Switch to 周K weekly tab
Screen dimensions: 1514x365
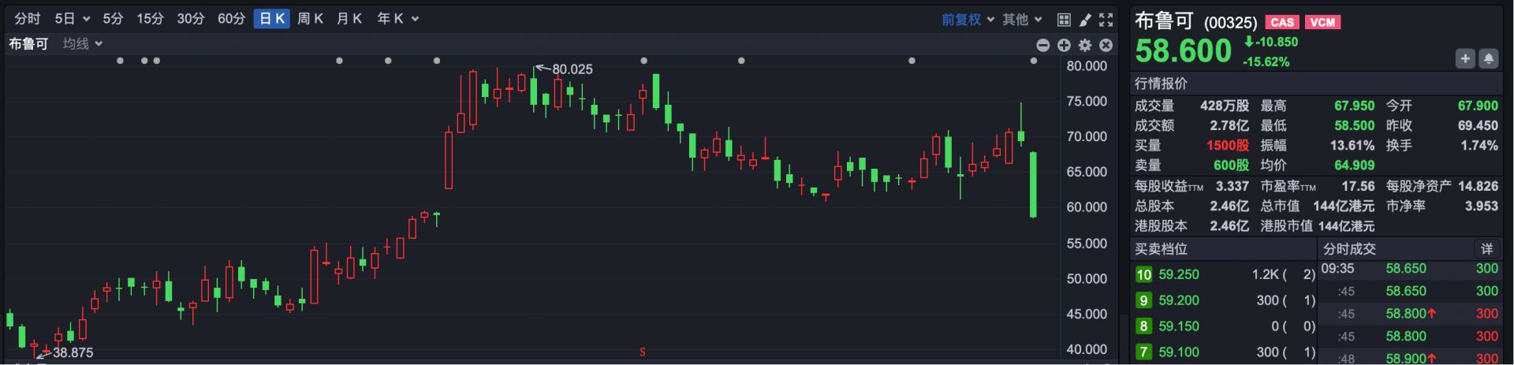311,18
